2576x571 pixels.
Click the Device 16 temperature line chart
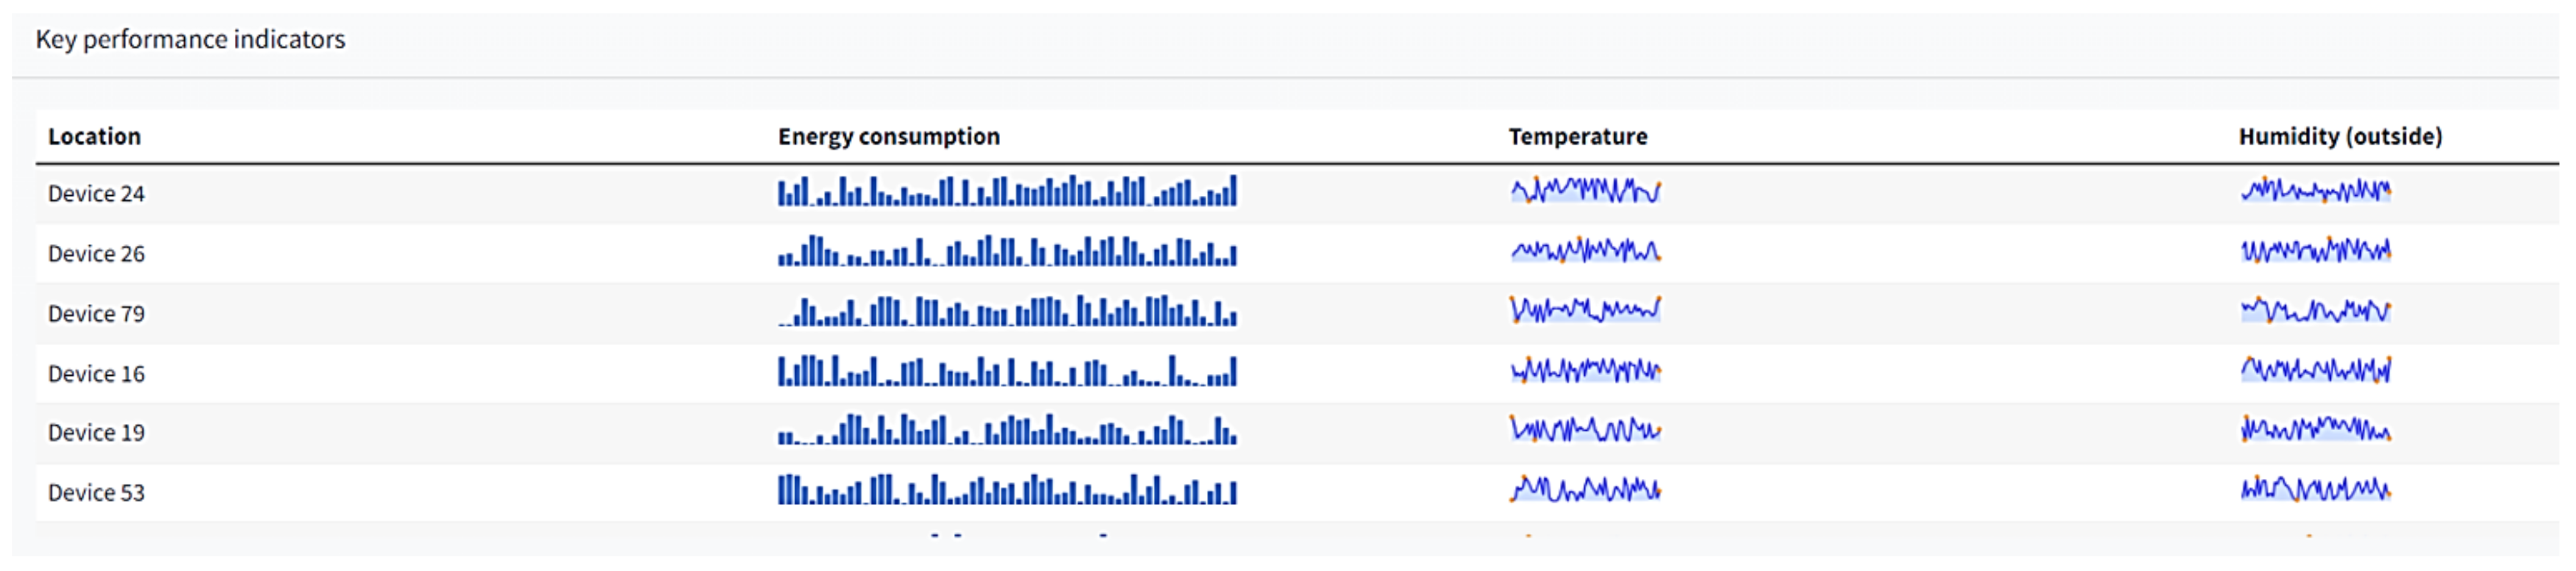coord(1585,370)
